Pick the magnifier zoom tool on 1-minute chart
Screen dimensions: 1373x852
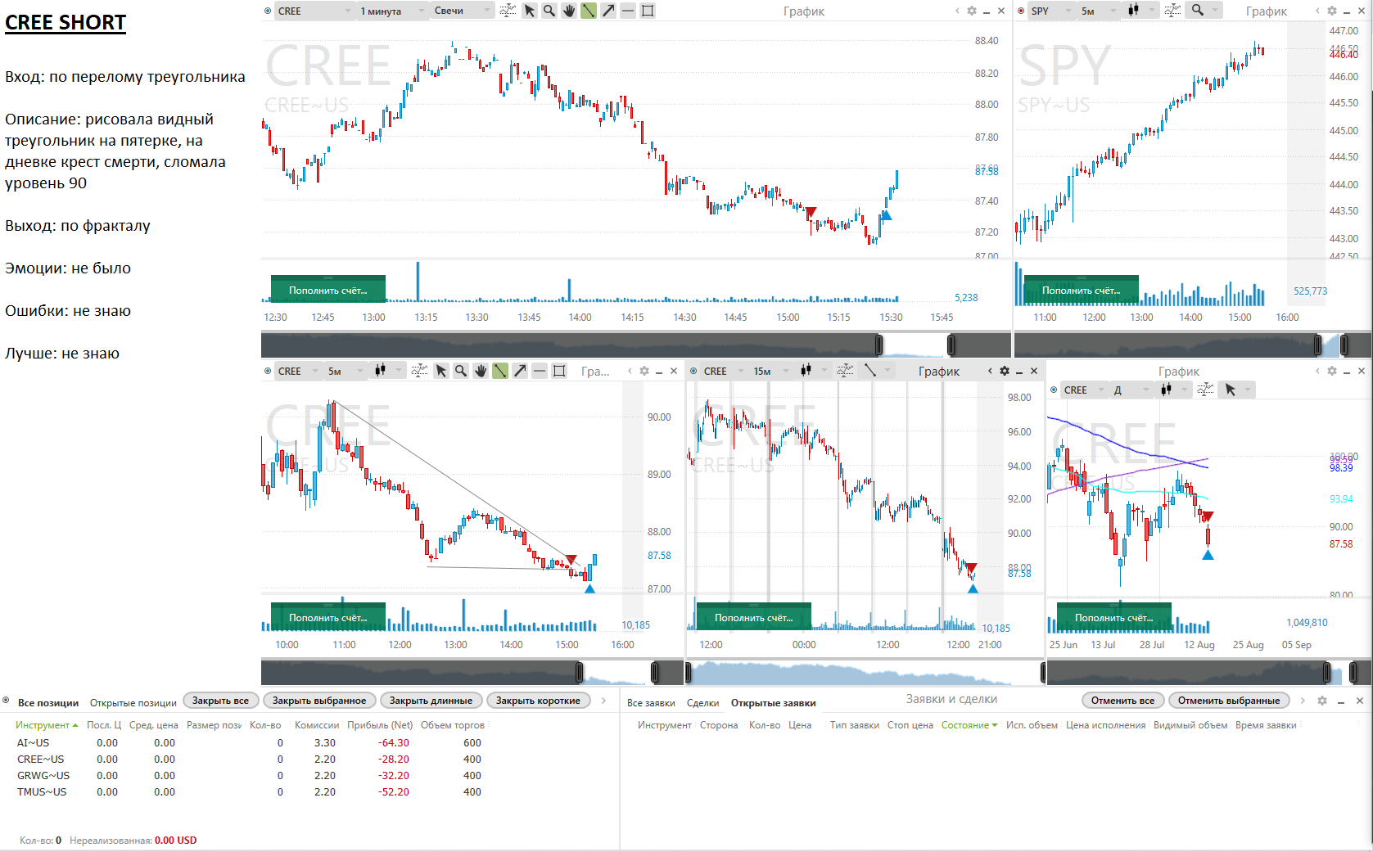pos(549,11)
